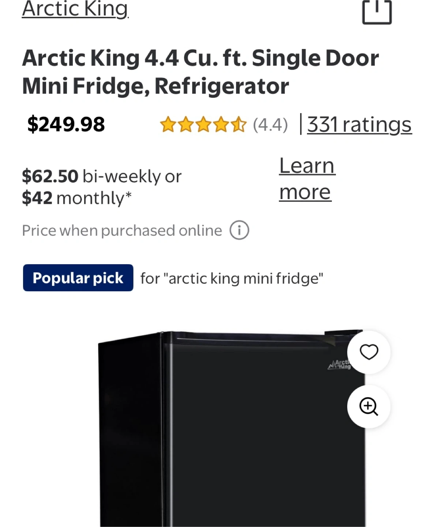Open price info circle icon
Screen dimensions: 434x527
tap(239, 231)
